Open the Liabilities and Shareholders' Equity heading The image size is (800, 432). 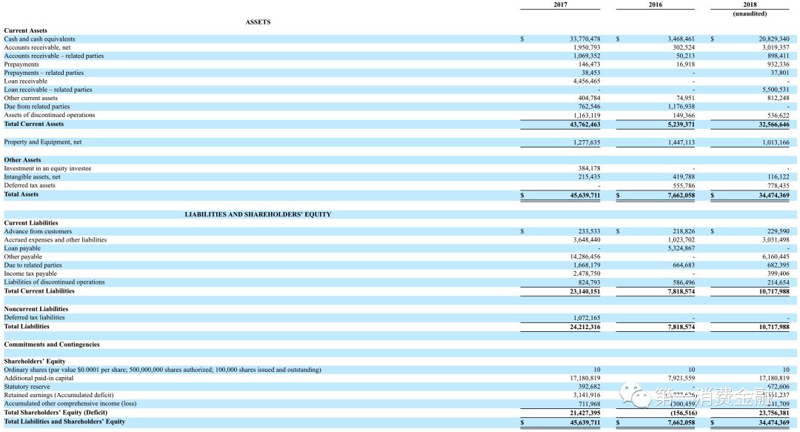[x=258, y=214]
